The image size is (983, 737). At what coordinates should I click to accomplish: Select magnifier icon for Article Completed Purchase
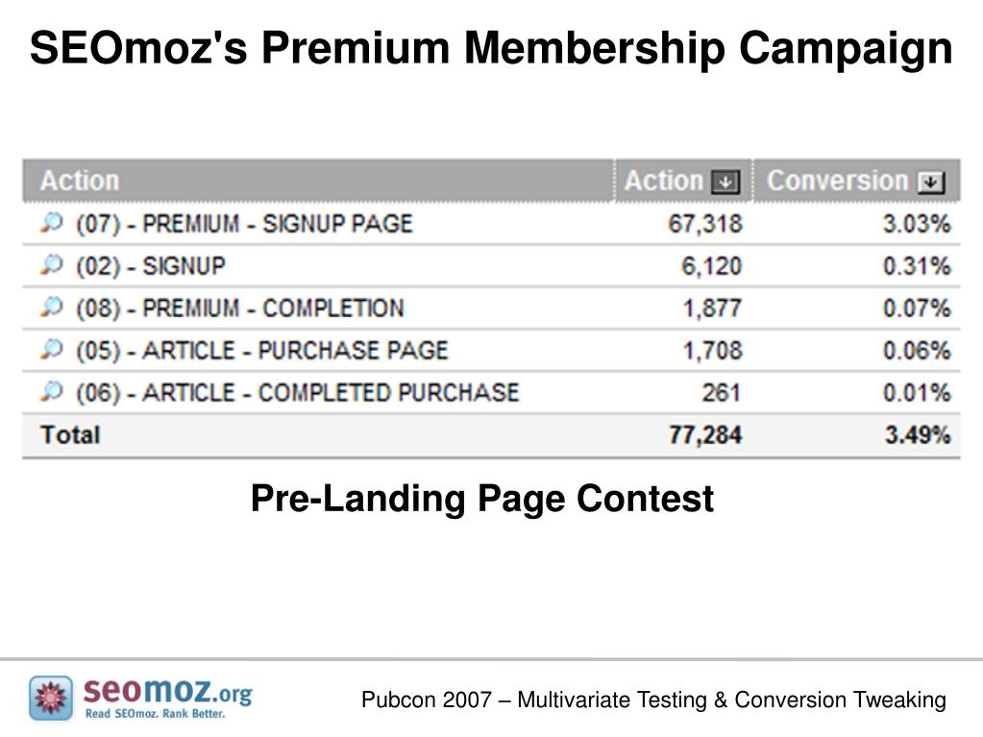[x=52, y=392]
